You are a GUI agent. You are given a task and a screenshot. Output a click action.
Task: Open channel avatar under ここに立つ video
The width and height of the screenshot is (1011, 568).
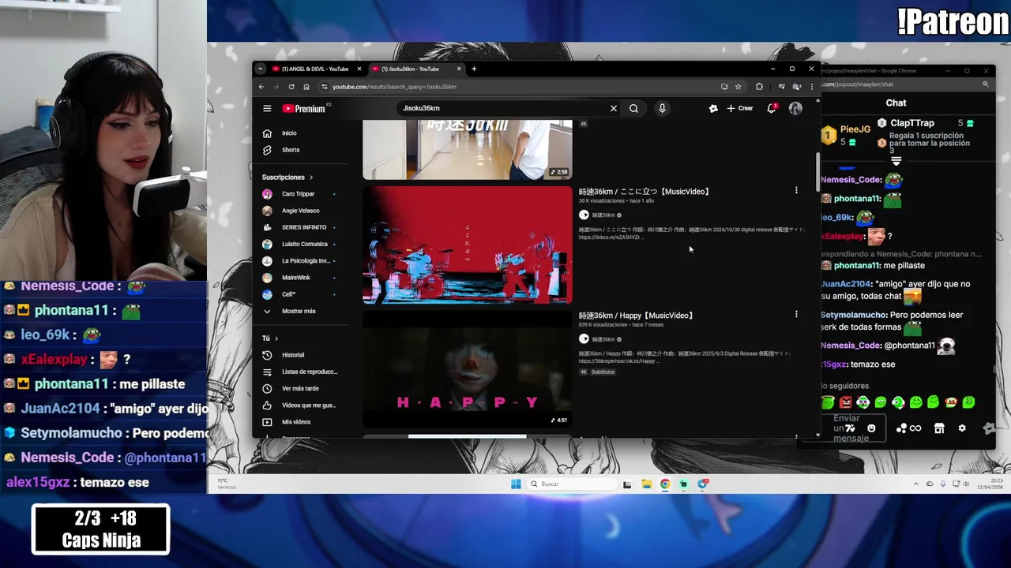click(584, 215)
